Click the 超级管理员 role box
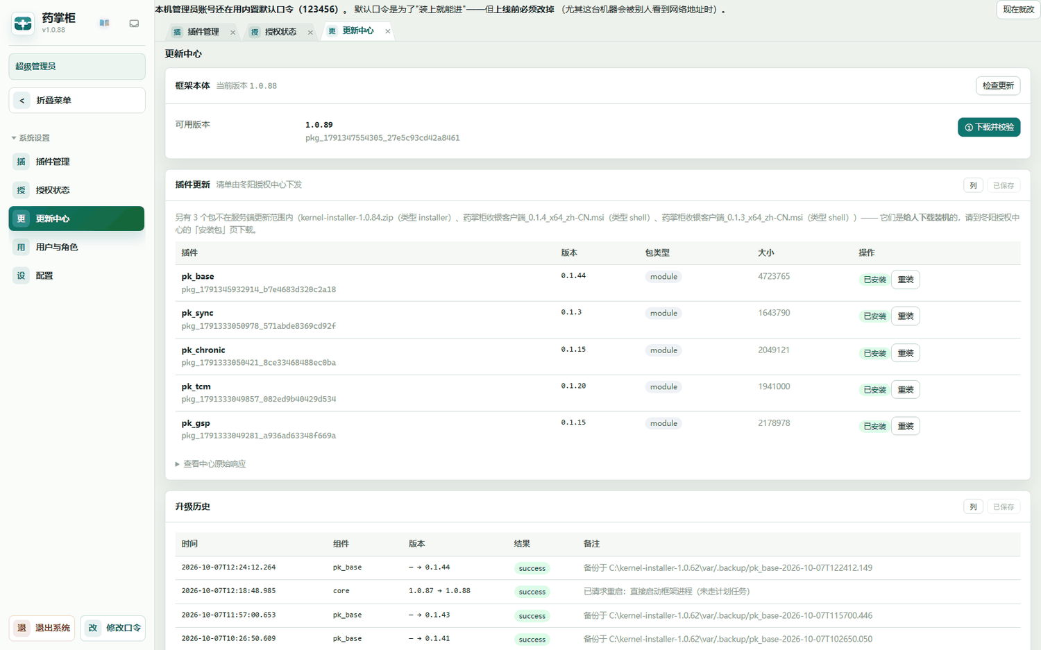 [x=77, y=67]
